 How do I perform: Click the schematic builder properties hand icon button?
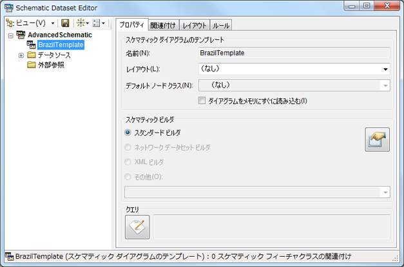[x=377, y=140]
